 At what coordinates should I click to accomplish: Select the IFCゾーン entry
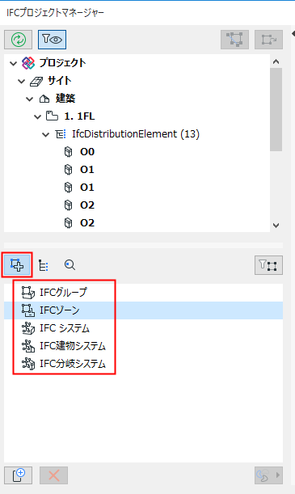pyautogui.click(x=143, y=310)
